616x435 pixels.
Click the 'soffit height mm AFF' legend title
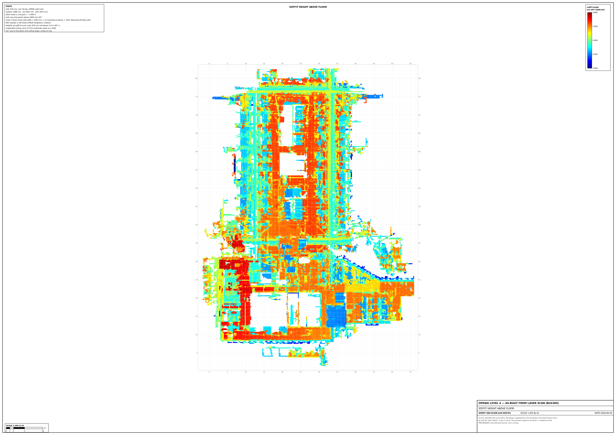(596, 8)
